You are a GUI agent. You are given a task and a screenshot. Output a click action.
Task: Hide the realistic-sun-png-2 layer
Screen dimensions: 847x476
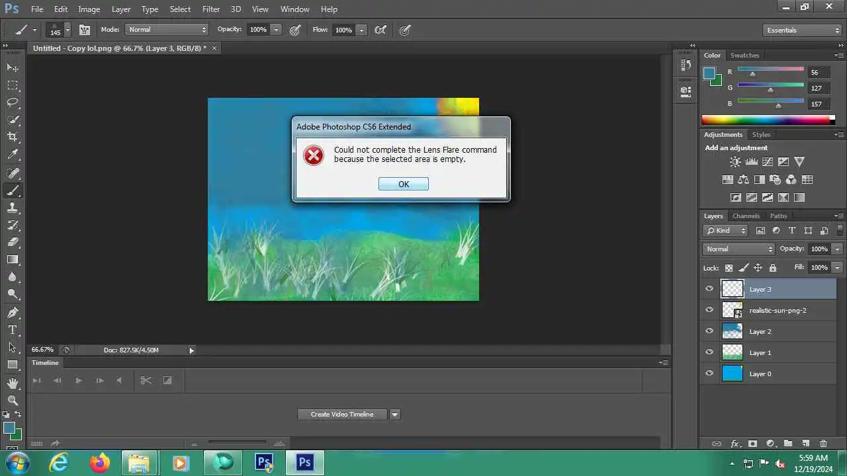[709, 310]
